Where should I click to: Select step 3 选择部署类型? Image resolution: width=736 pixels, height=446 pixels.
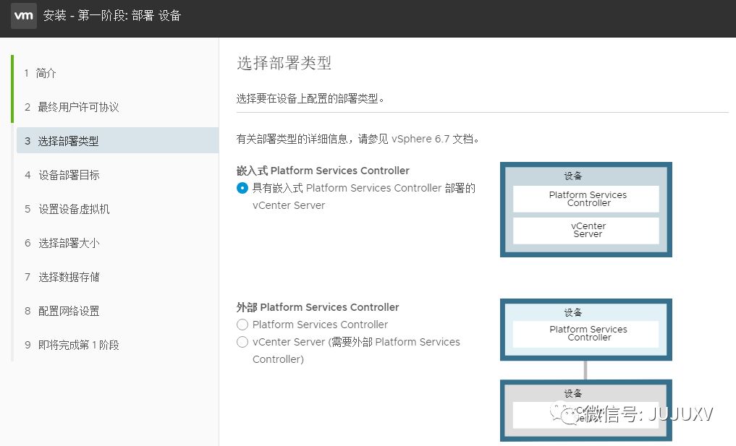click(x=68, y=141)
